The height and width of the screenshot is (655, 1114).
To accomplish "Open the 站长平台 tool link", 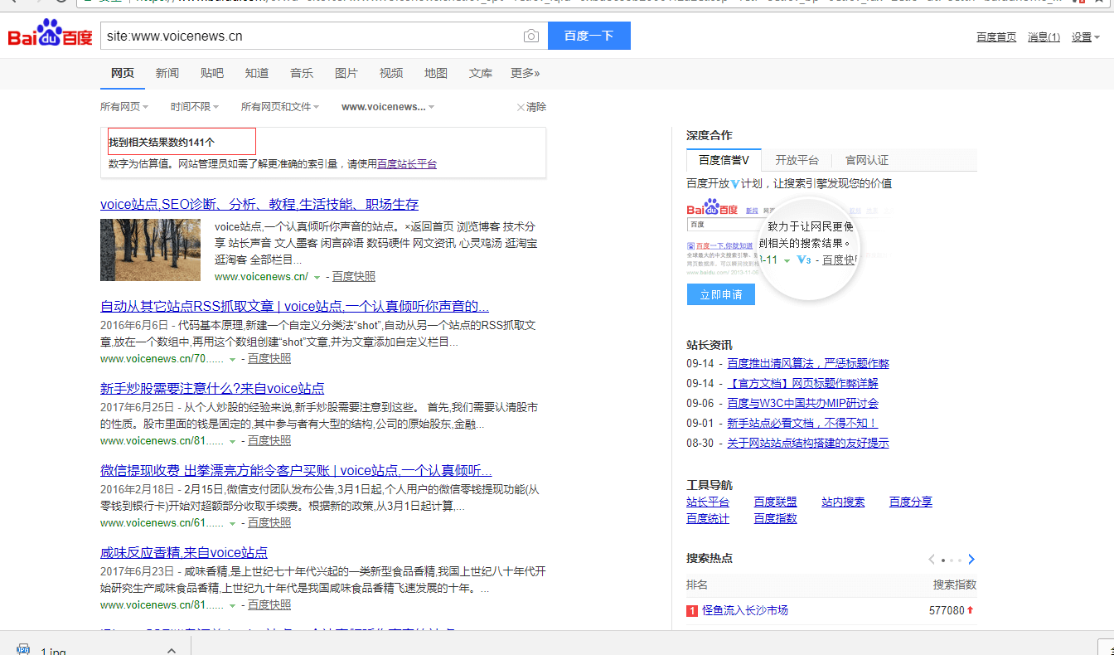I will coord(708,502).
